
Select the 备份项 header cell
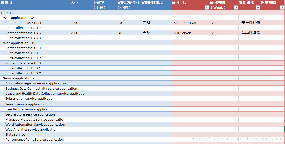coord(34,5)
